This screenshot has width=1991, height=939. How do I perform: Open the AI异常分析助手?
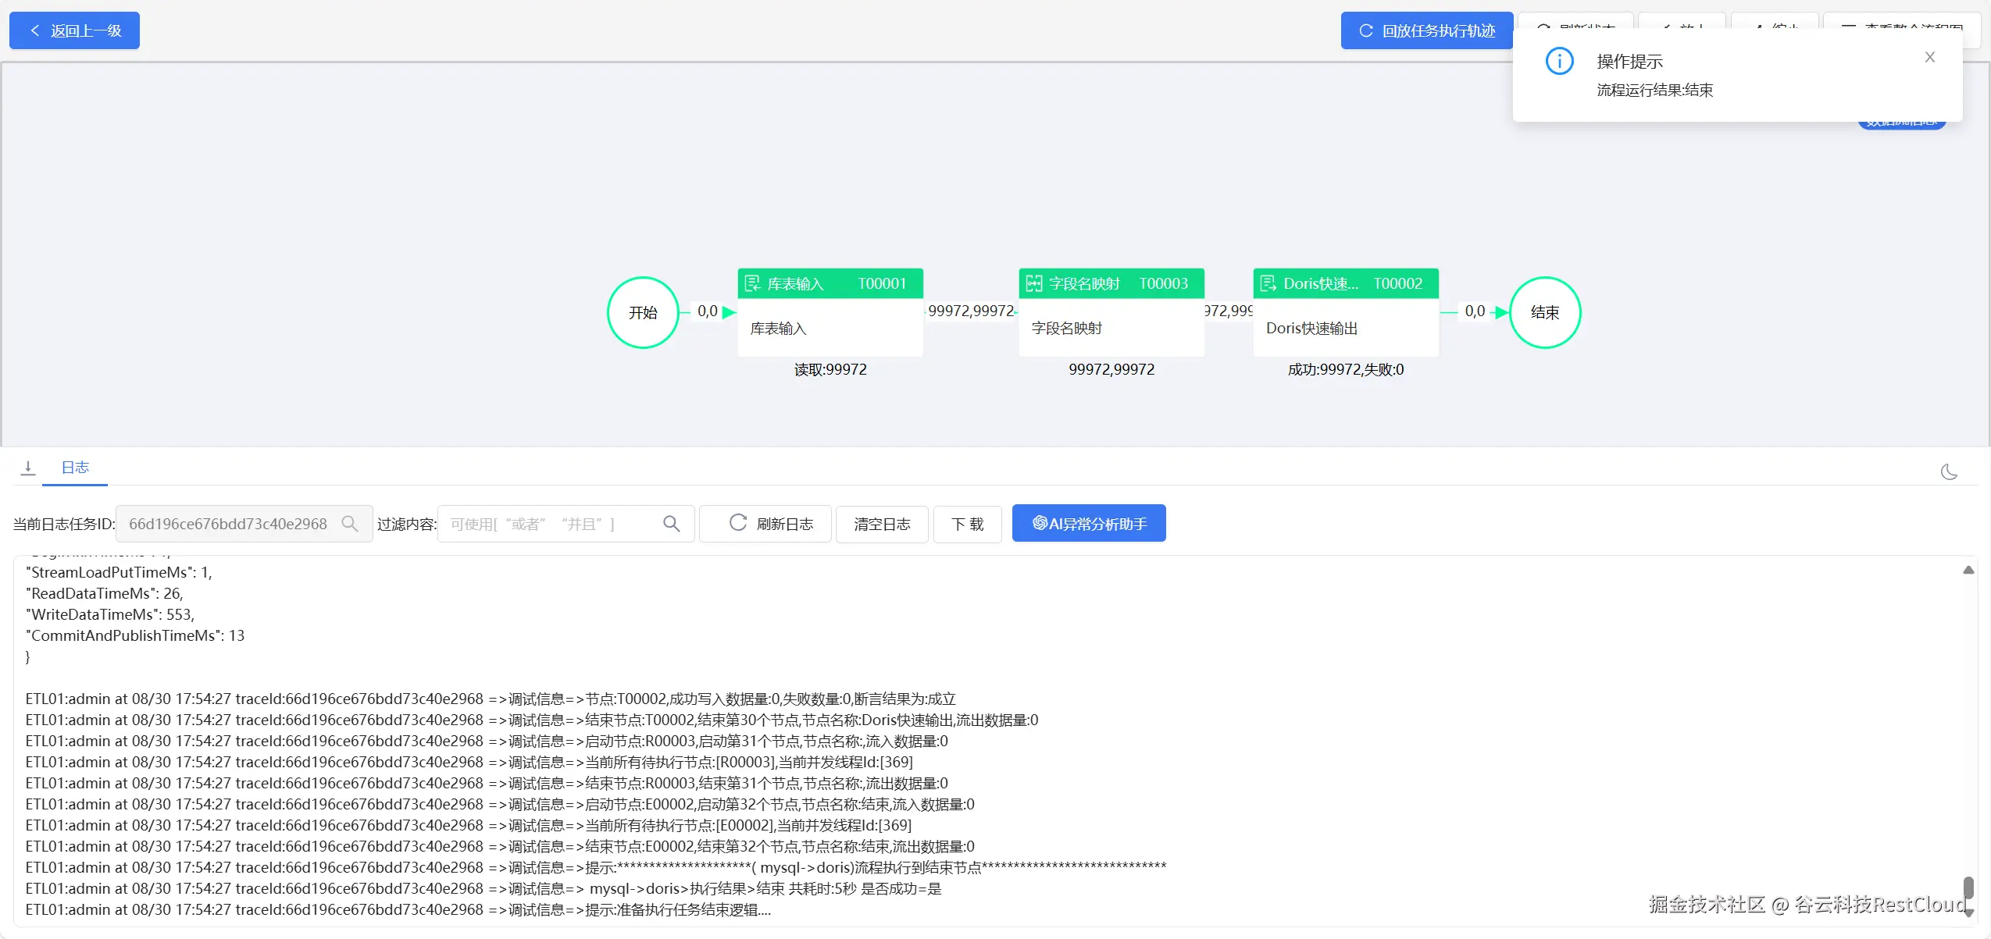coord(1089,523)
